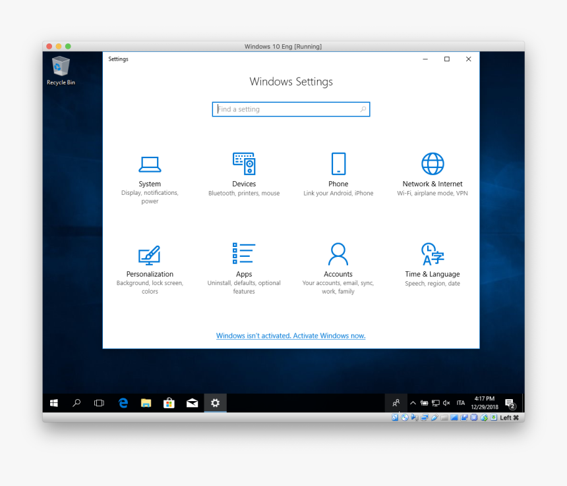Open the Windows Start menu
Screen dimensions: 567x486
[54, 403]
